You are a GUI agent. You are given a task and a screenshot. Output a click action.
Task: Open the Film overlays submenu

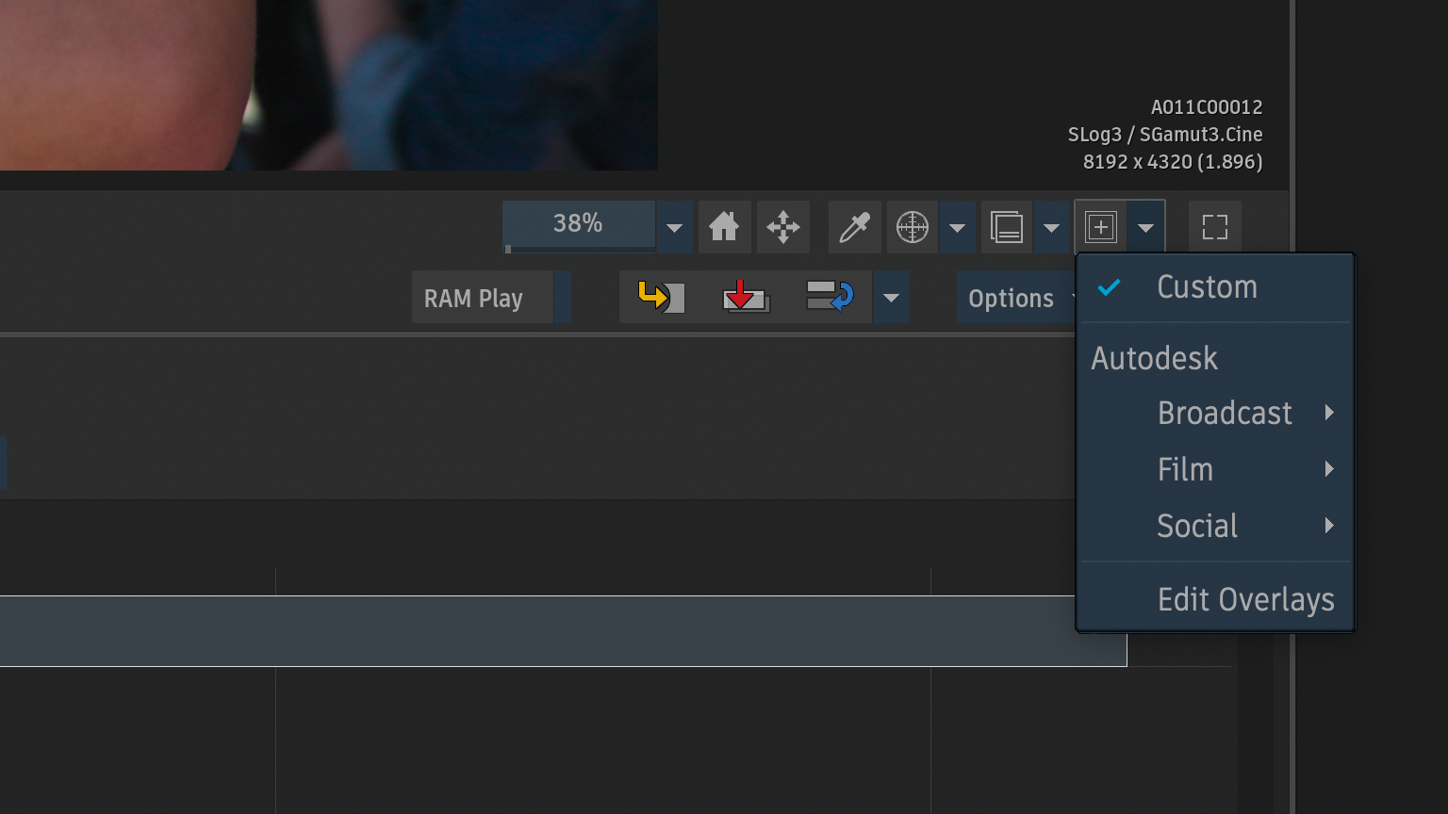click(1186, 469)
